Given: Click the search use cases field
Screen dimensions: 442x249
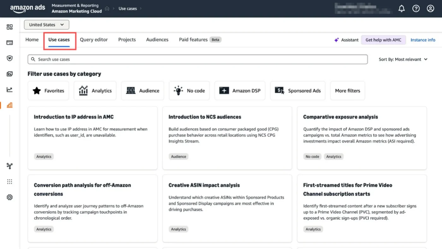Looking at the screenshot, I should pos(197,59).
